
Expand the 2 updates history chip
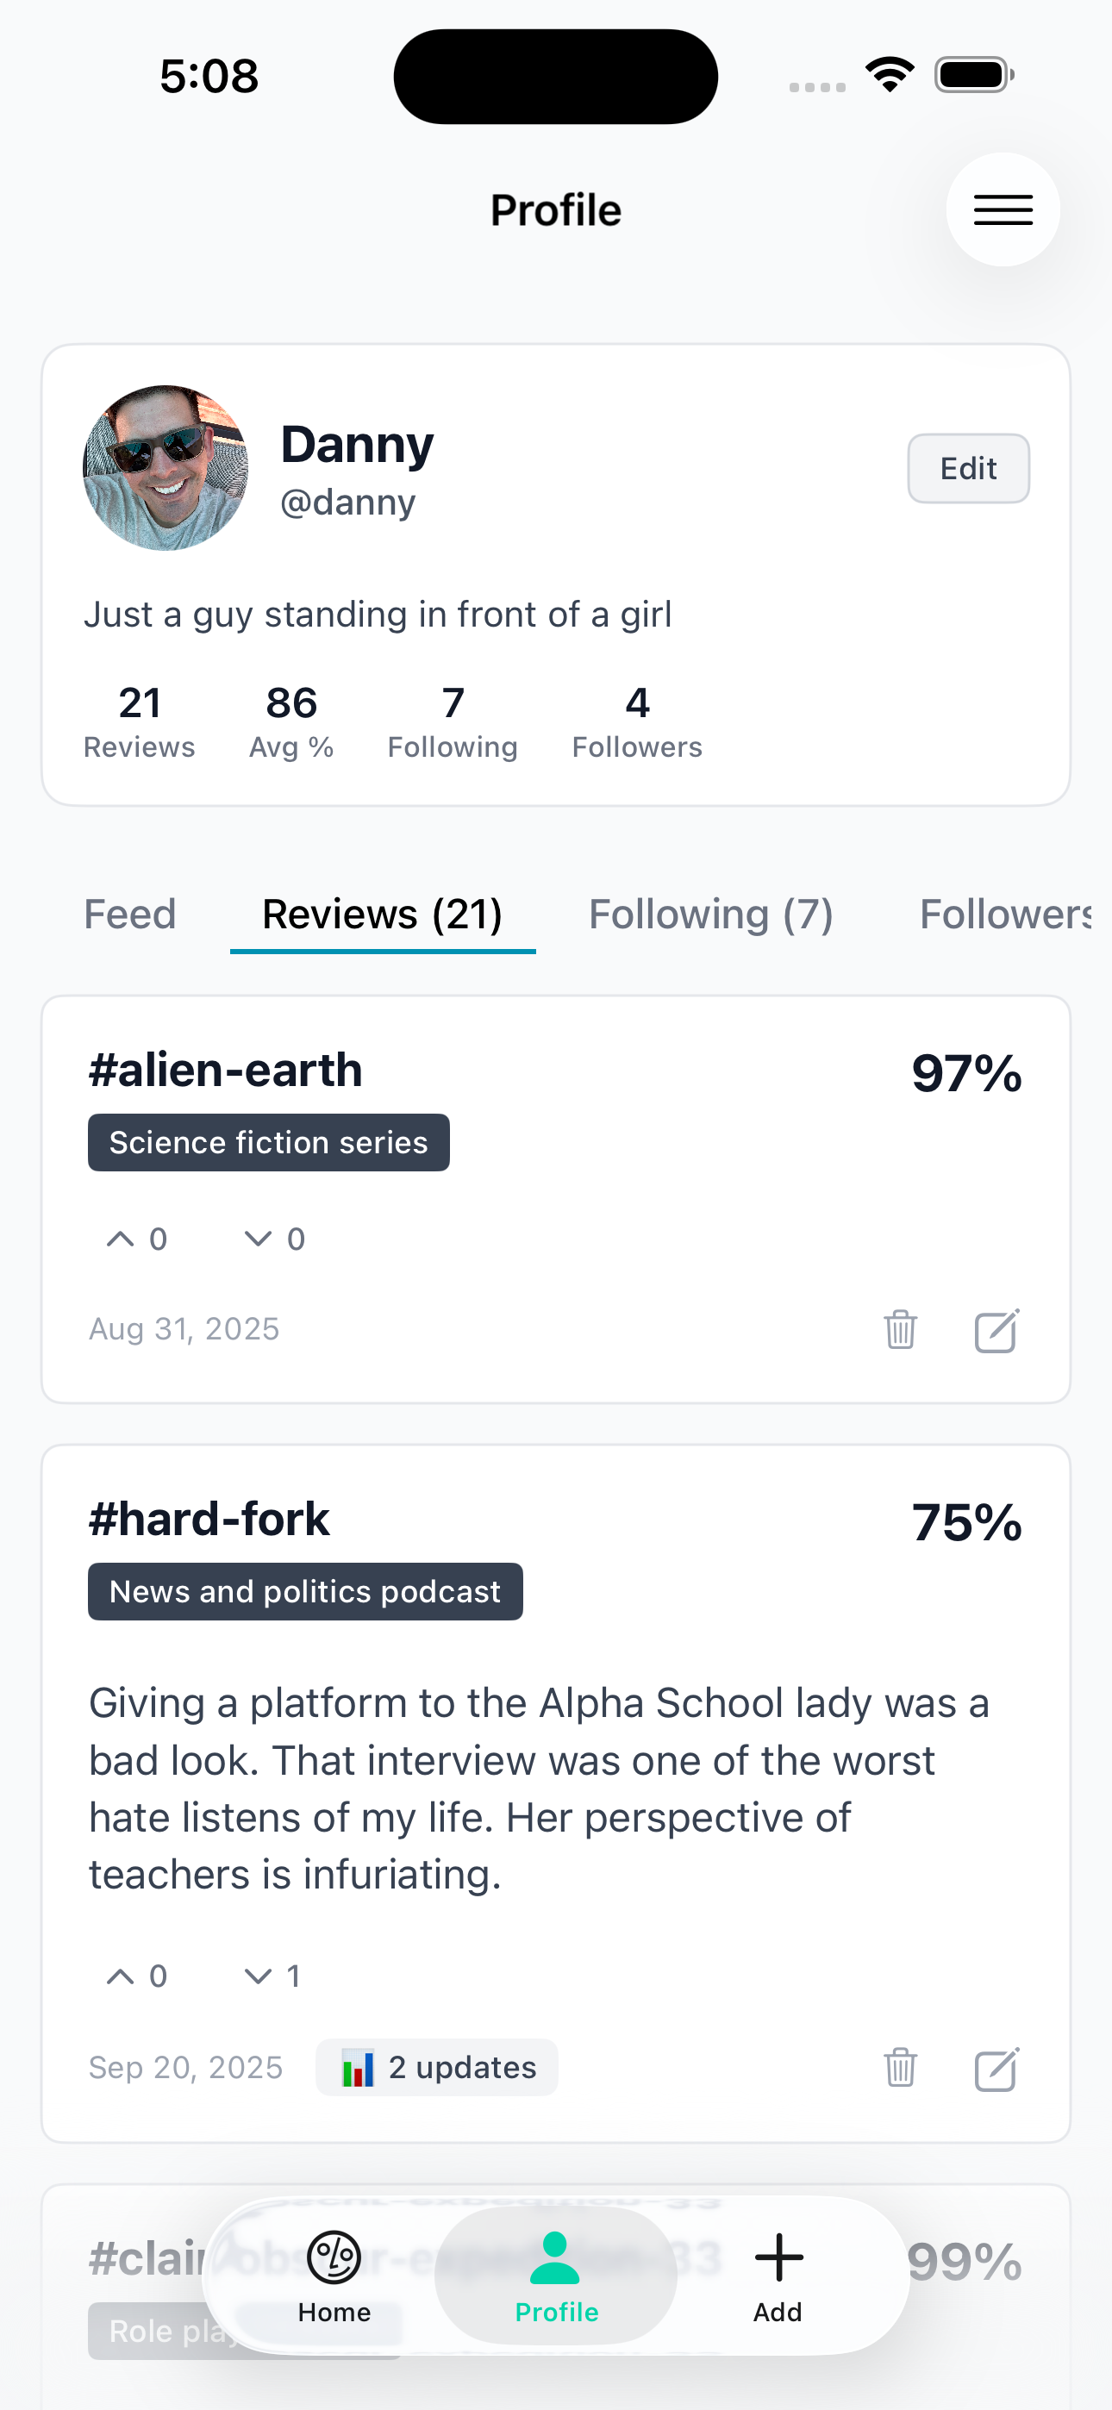tap(437, 2068)
